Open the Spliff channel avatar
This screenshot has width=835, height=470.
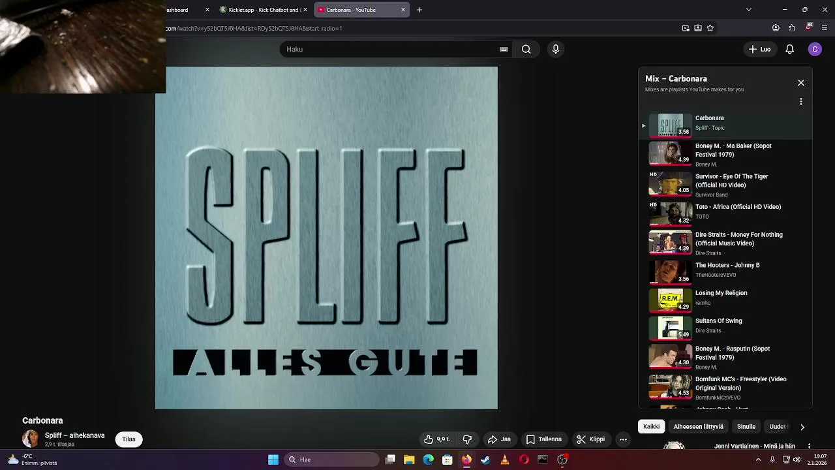tap(30, 439)
